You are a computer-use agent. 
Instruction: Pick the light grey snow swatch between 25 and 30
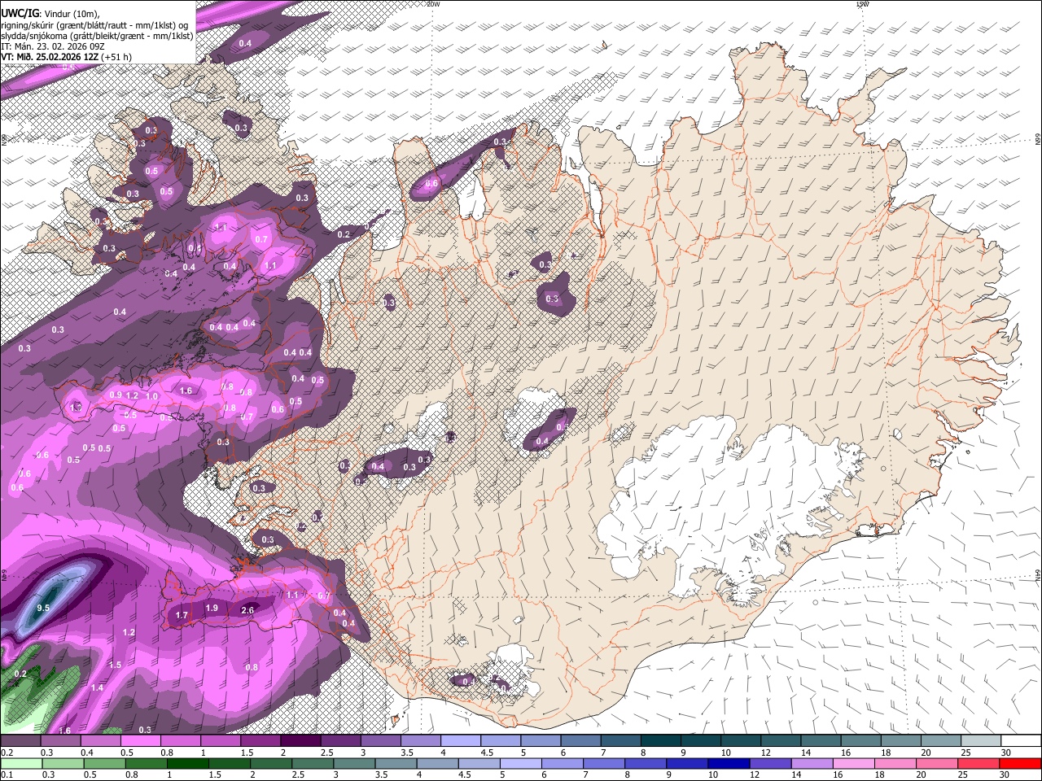[x=980, y=741]
